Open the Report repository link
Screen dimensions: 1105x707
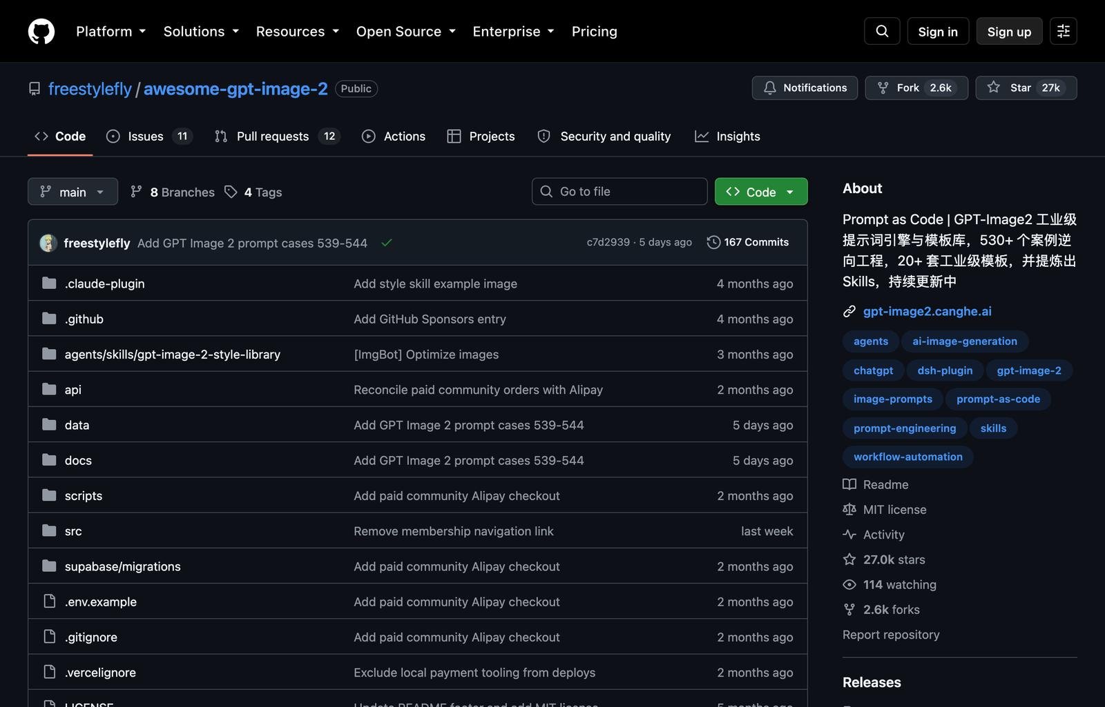(x=891, y=635)
